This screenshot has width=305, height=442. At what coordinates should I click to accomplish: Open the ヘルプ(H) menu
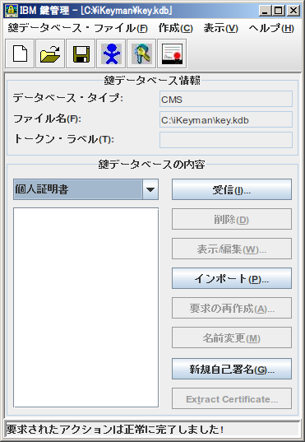[x=271, y=28]
